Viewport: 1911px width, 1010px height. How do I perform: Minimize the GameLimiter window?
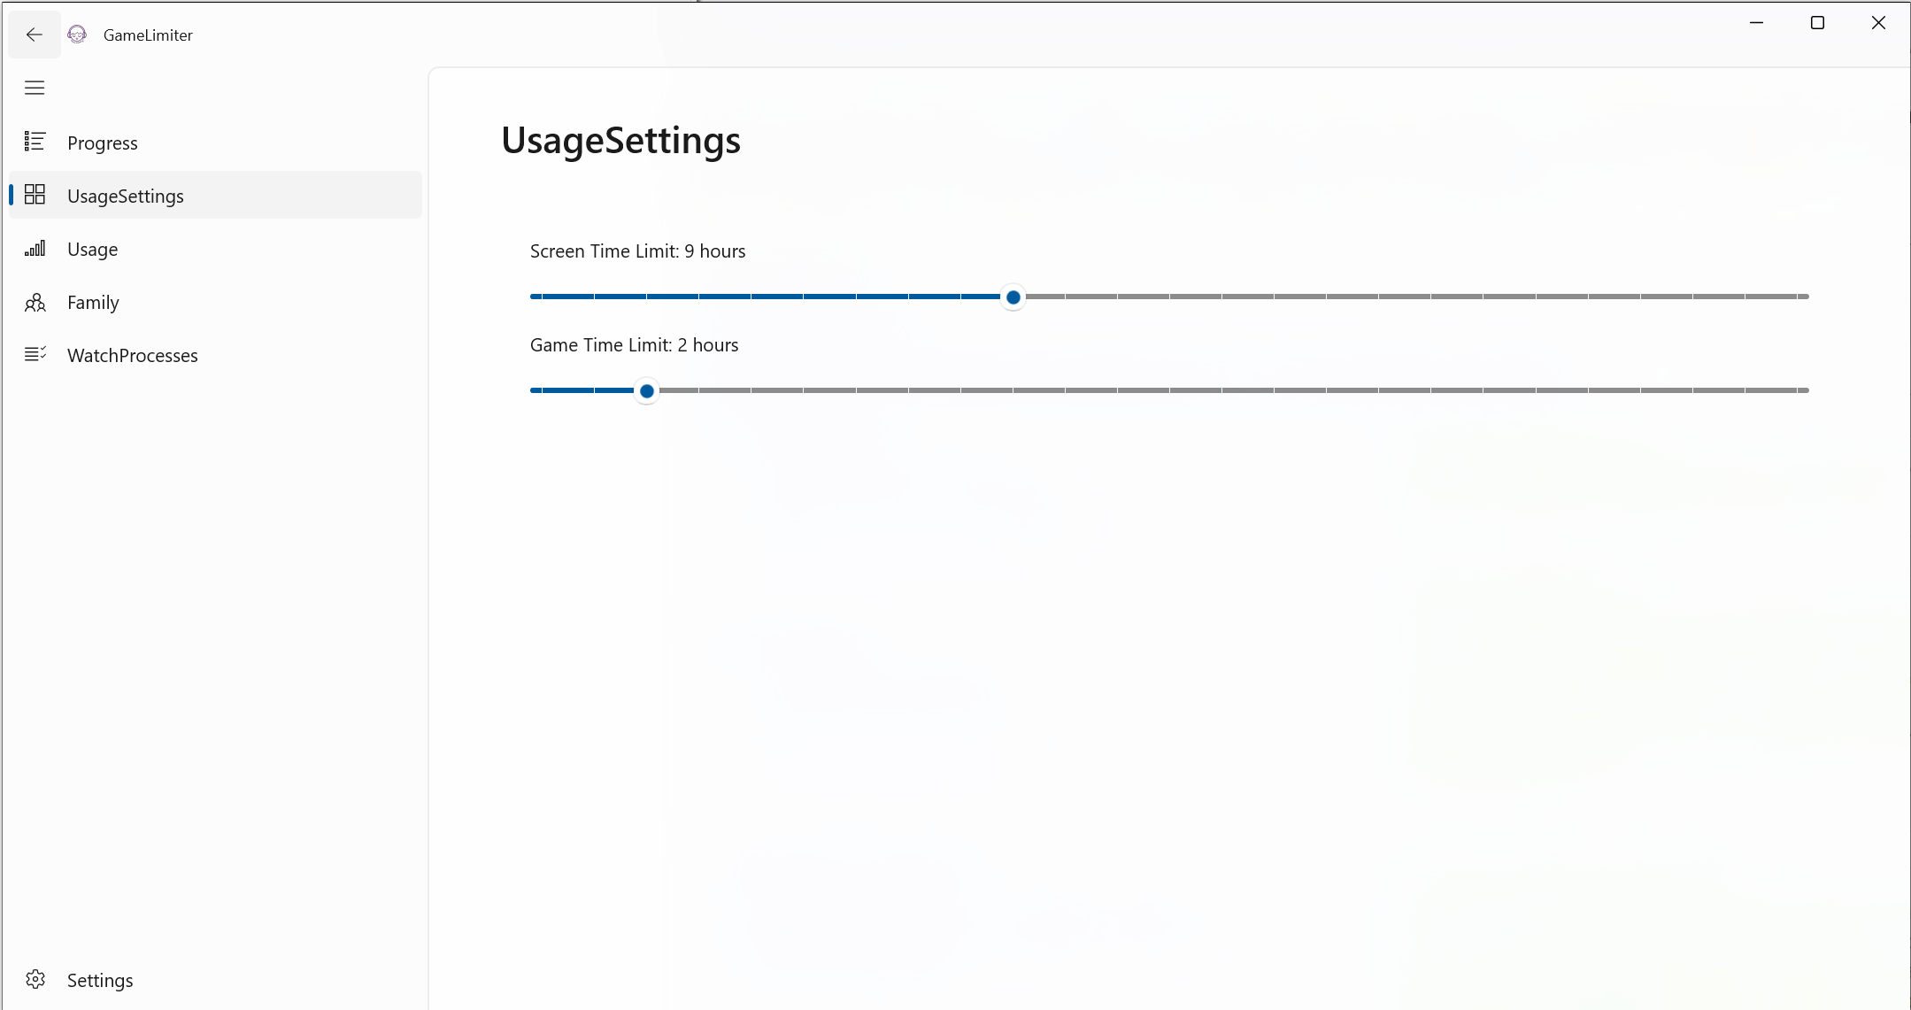pyautogui.click(x=1757, y=23)
